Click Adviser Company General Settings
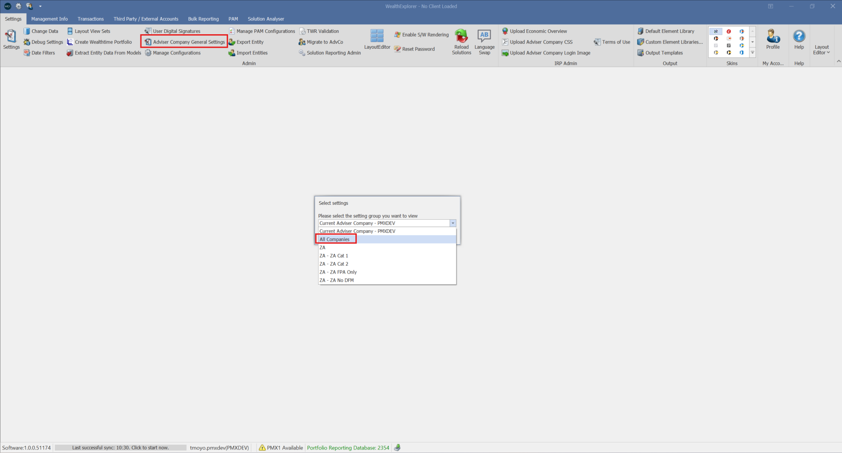842x453 pixels. pyautogui.click(x=188, y=42)
